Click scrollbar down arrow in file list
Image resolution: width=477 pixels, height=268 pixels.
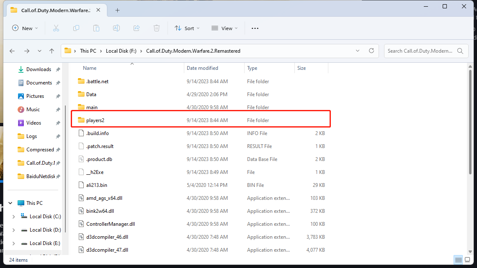(470, 252)
